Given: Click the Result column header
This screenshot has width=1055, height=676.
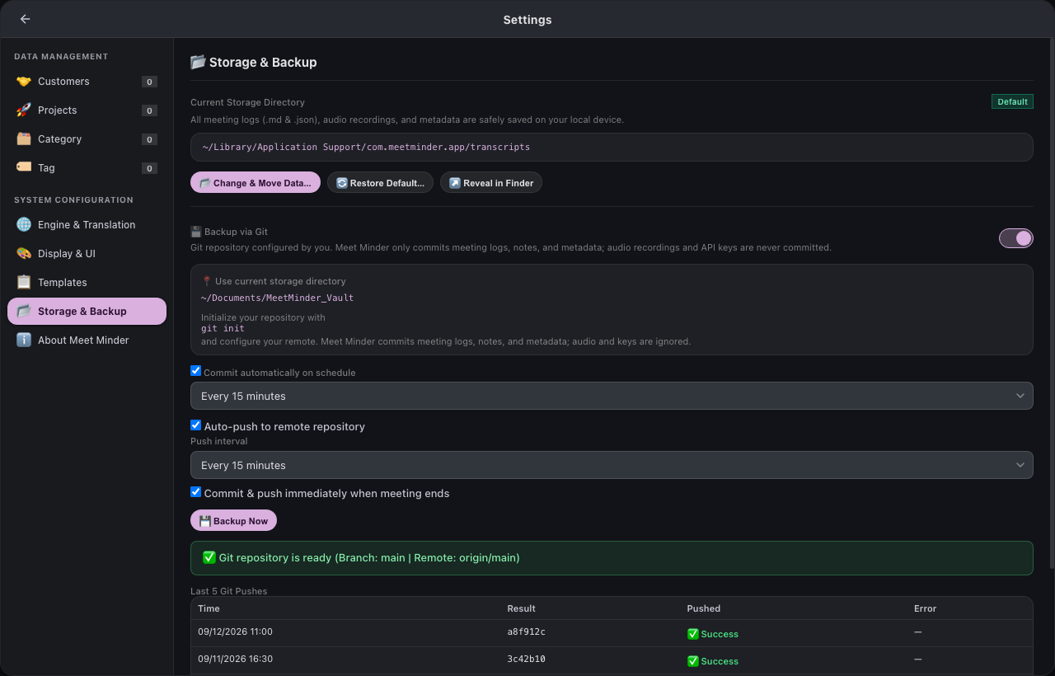Looking at the screenshot, I should (521, 608).
